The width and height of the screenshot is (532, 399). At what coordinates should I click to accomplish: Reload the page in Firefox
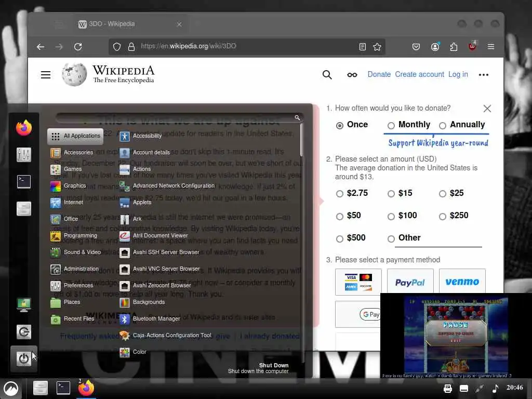(78, 46)
